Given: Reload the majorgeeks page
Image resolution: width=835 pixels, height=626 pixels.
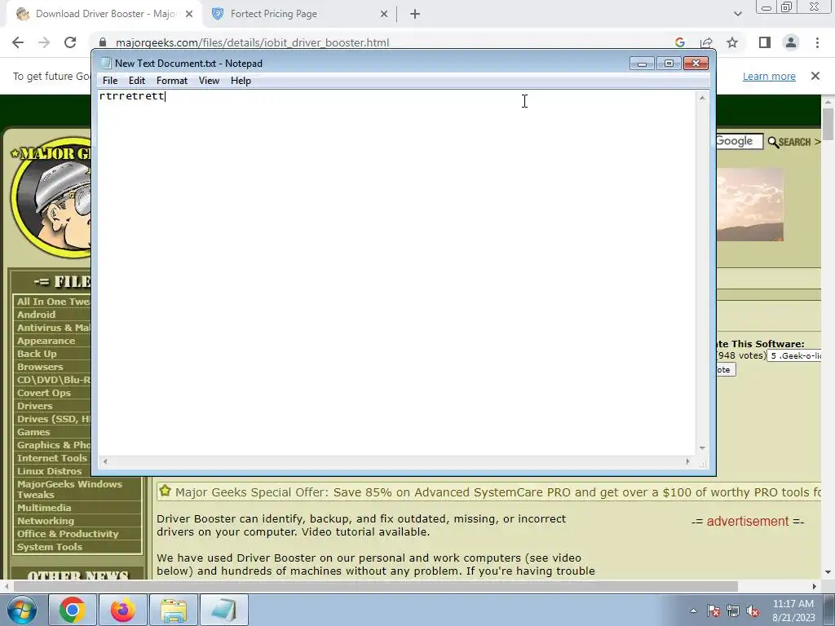Looking at the screenshot, I should pos(70,42).
